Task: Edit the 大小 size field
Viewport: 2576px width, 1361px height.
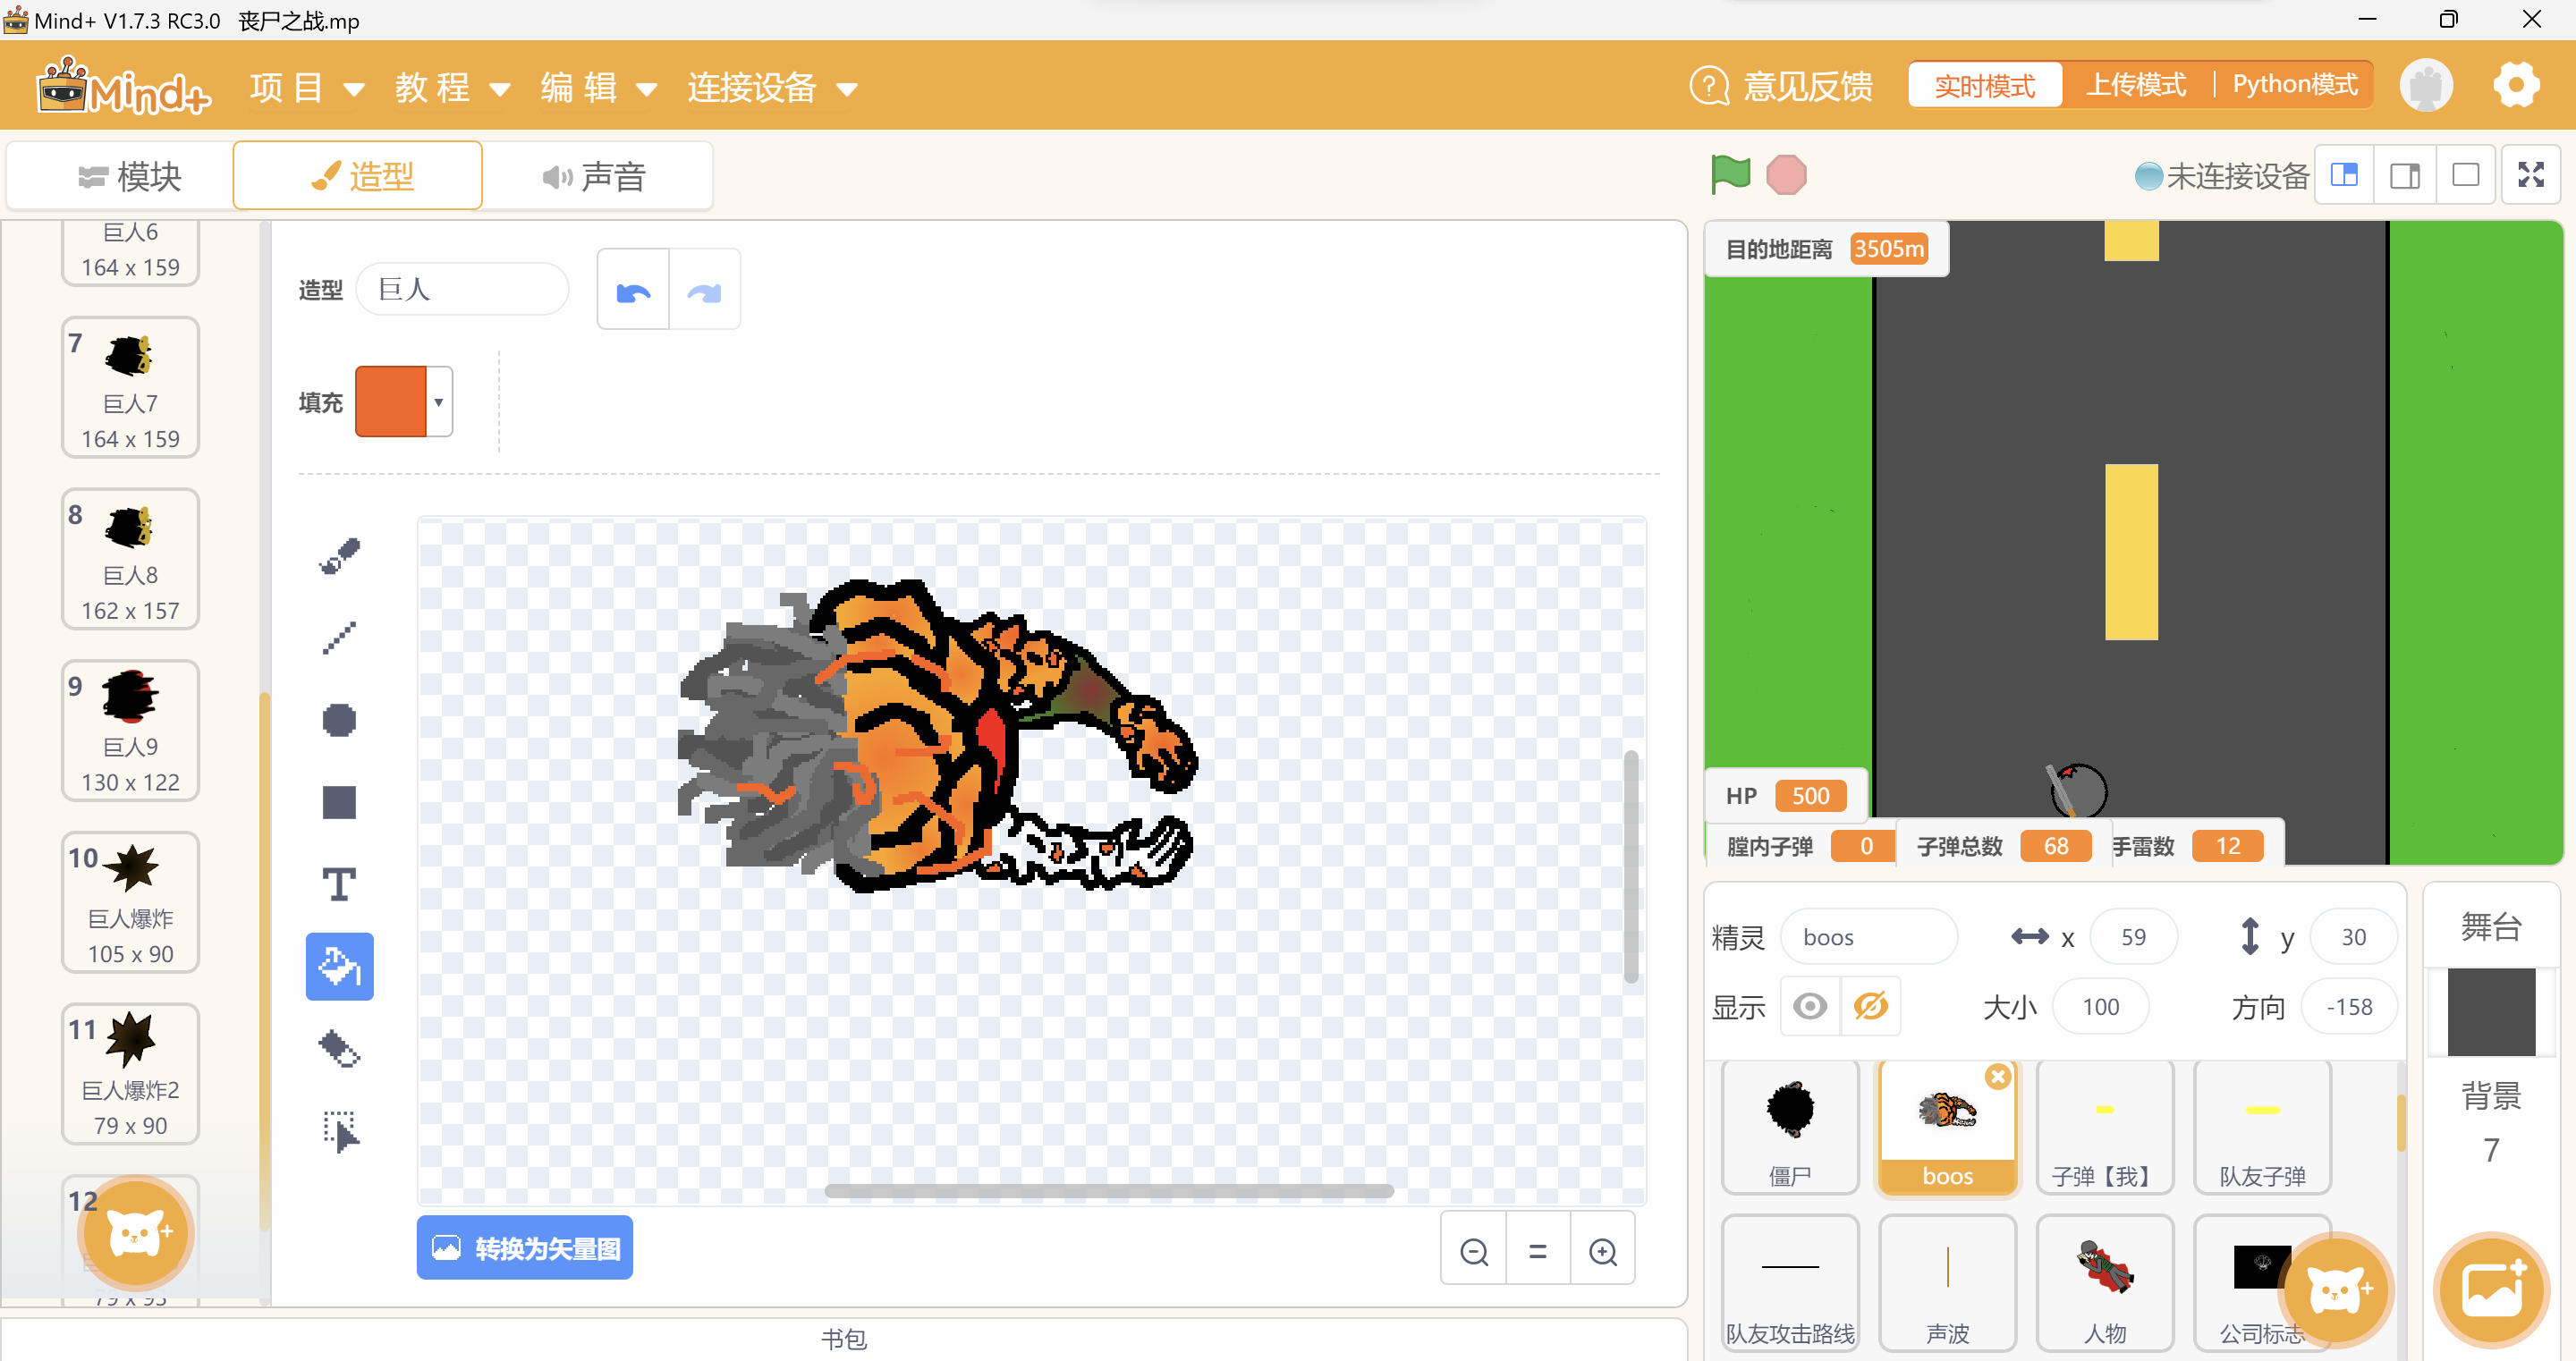Action: tap(2100, 1006)
